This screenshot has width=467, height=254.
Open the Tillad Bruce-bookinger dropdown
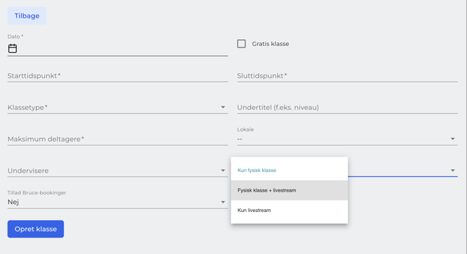[117, 199]
